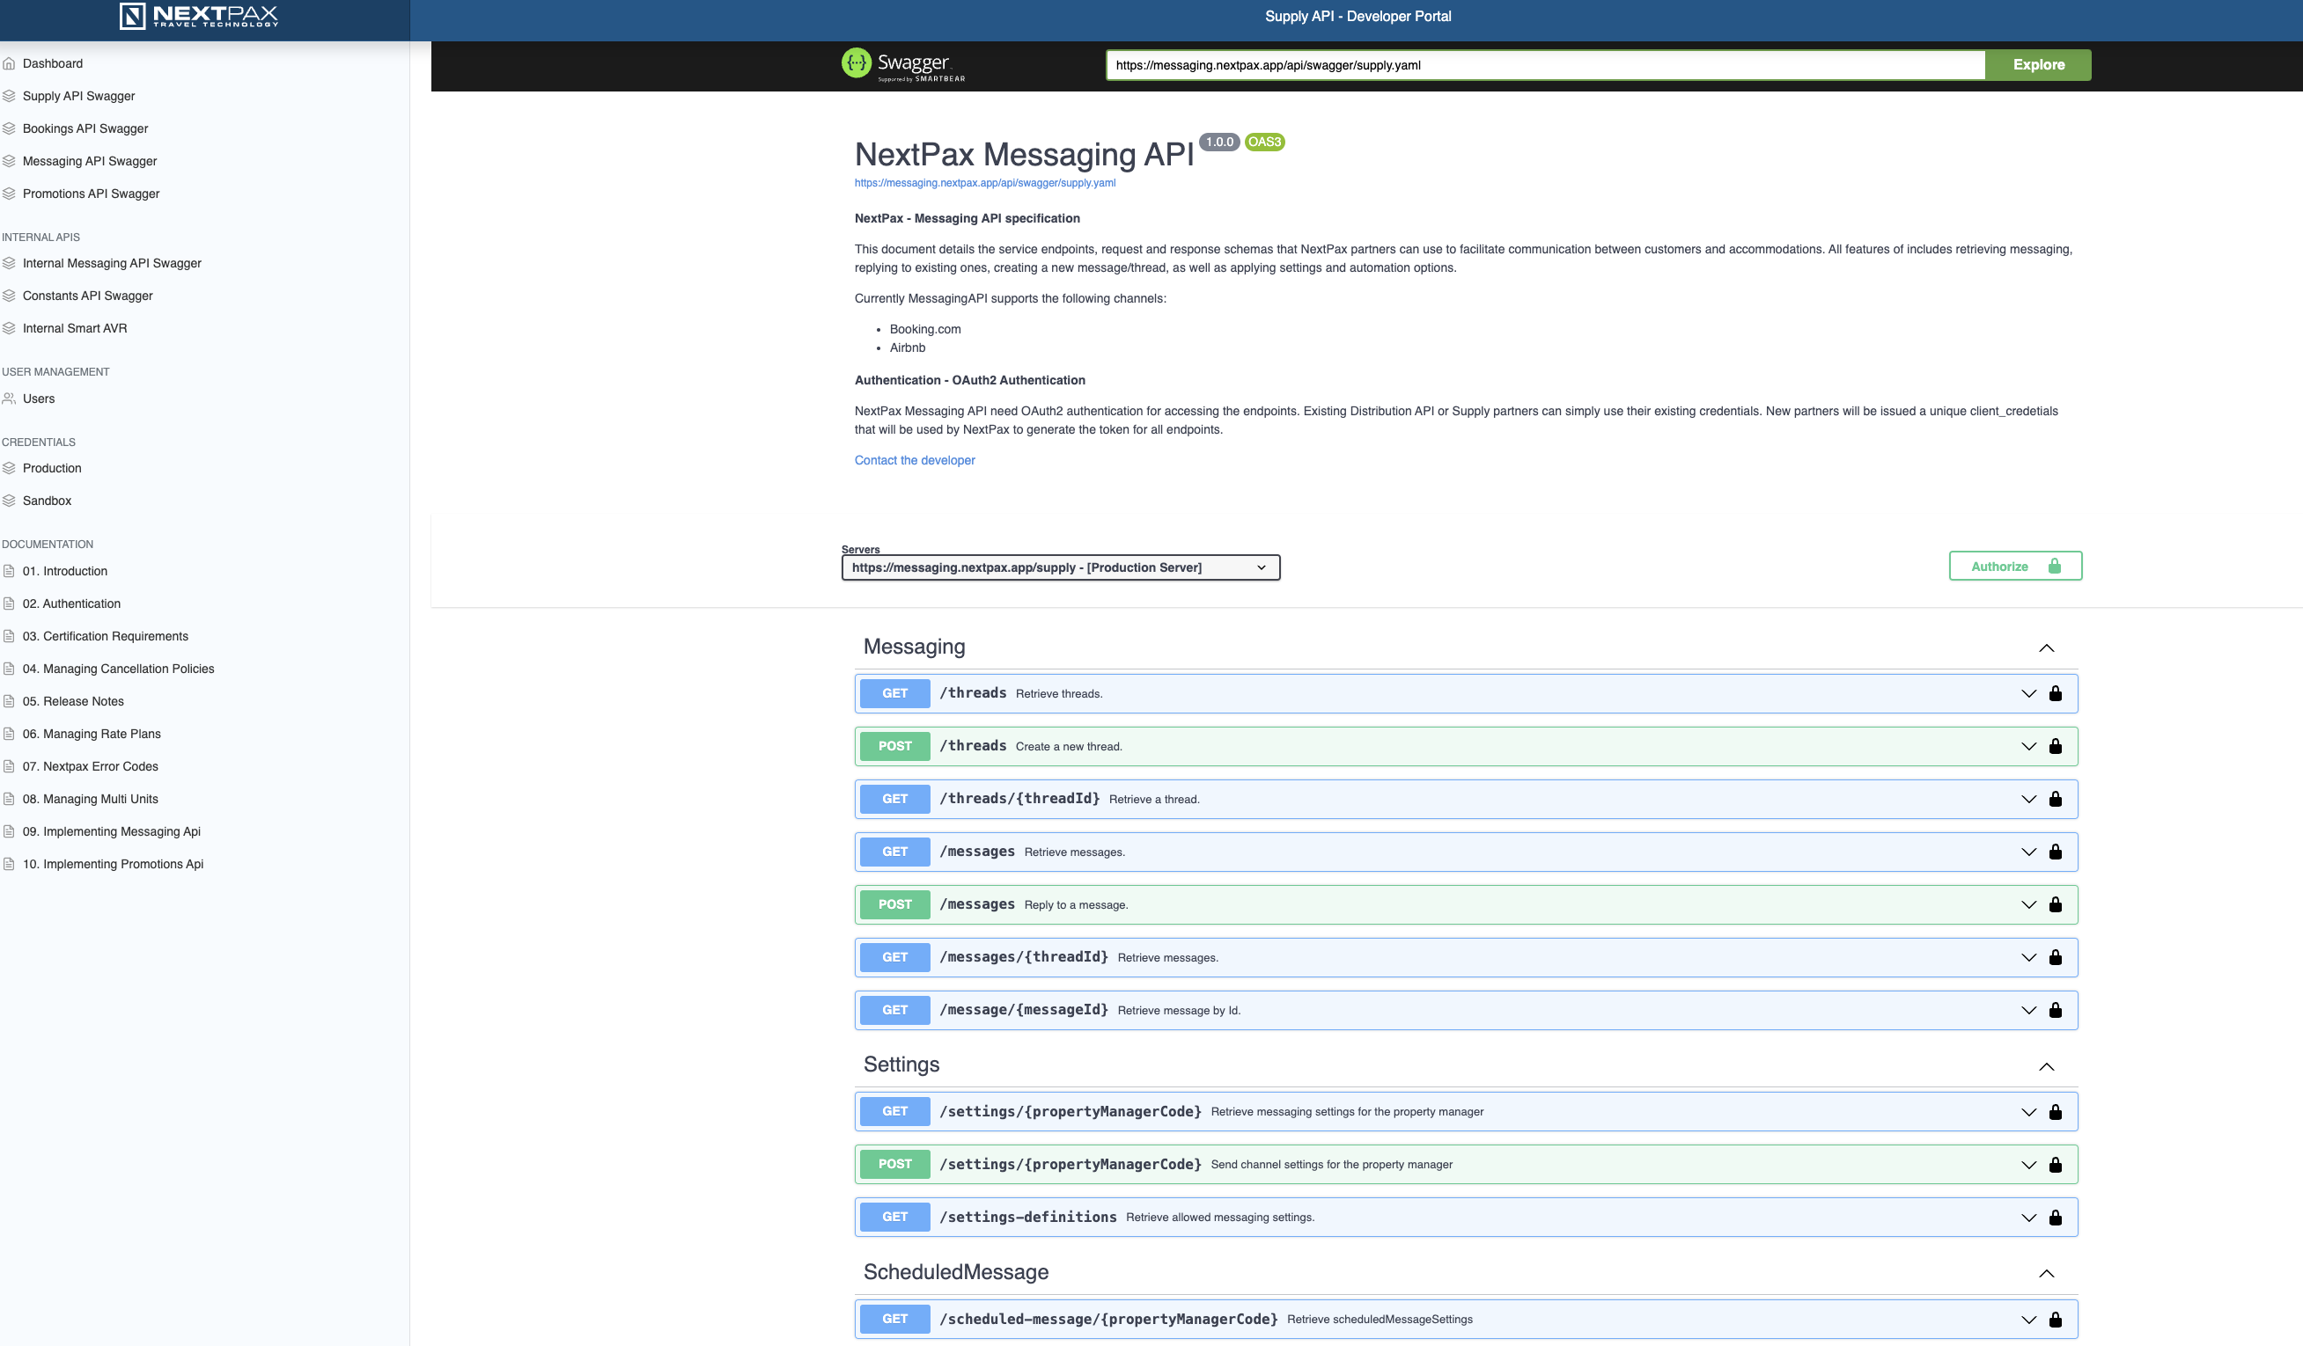Click the 1.0.0 version badge

(1219, 142)
